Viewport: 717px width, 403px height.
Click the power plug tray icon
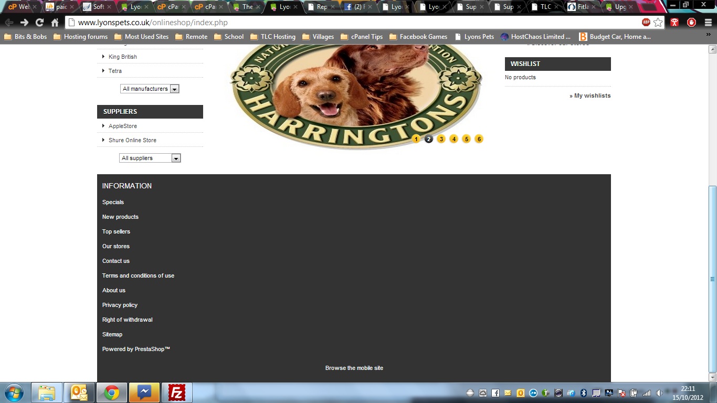(x=634, y=393)
